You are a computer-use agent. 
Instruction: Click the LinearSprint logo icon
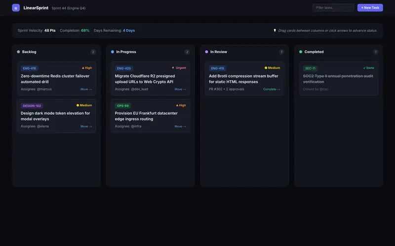click(x=16, y=8)
